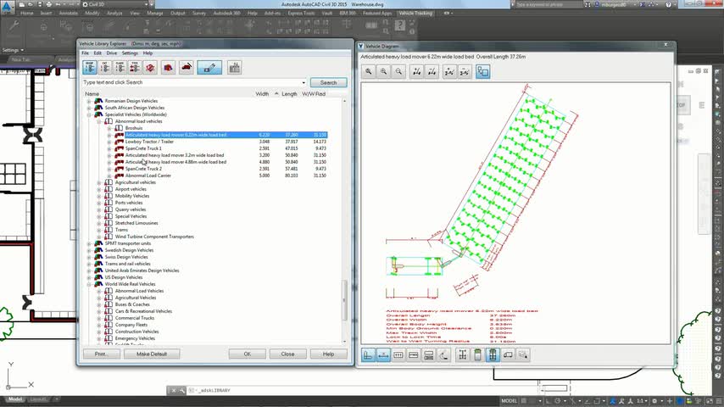Select Wind Turbine Component Transporters category
Image resolution: width=724 pixels, height=407 pixels.
tap(154, 237)
